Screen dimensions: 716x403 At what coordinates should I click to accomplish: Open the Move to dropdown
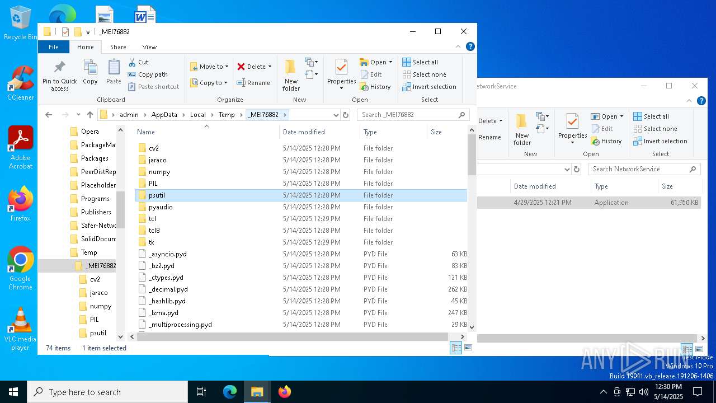coord(209,66)
